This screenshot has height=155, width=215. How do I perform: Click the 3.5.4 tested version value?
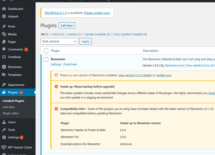123,130
